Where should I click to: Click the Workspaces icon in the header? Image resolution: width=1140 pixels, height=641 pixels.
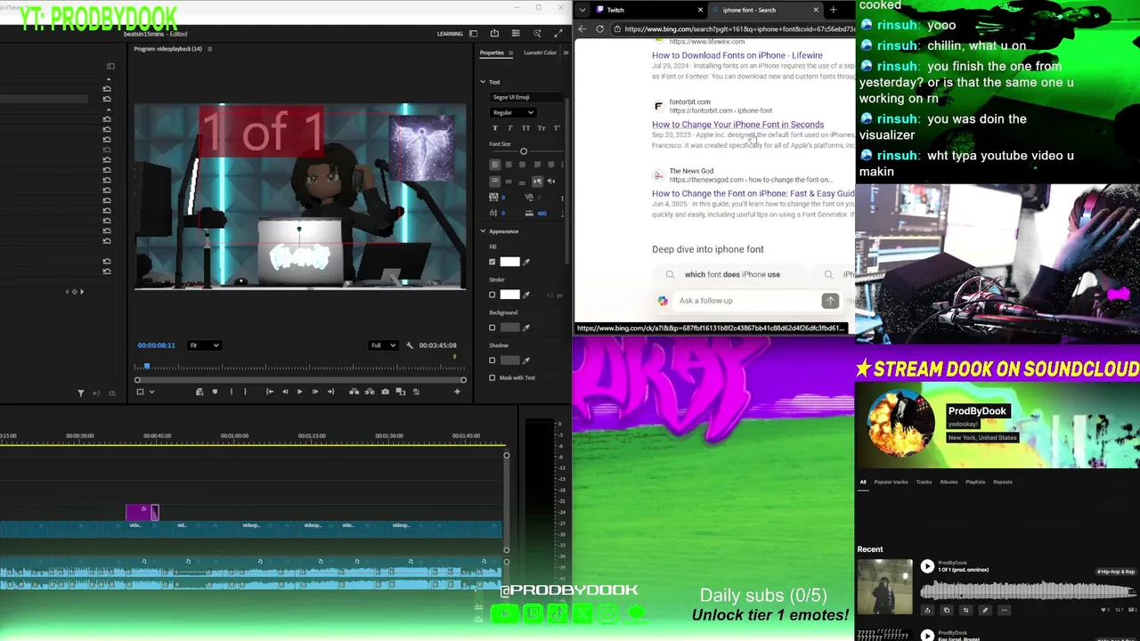click(x=474, y=34)
